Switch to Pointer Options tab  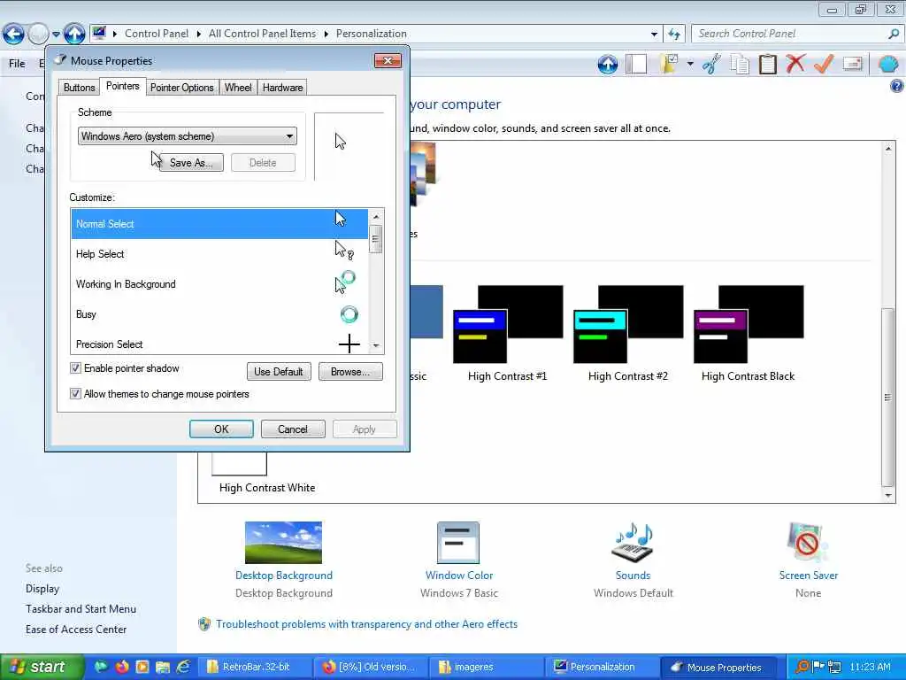tap(182, 88)
